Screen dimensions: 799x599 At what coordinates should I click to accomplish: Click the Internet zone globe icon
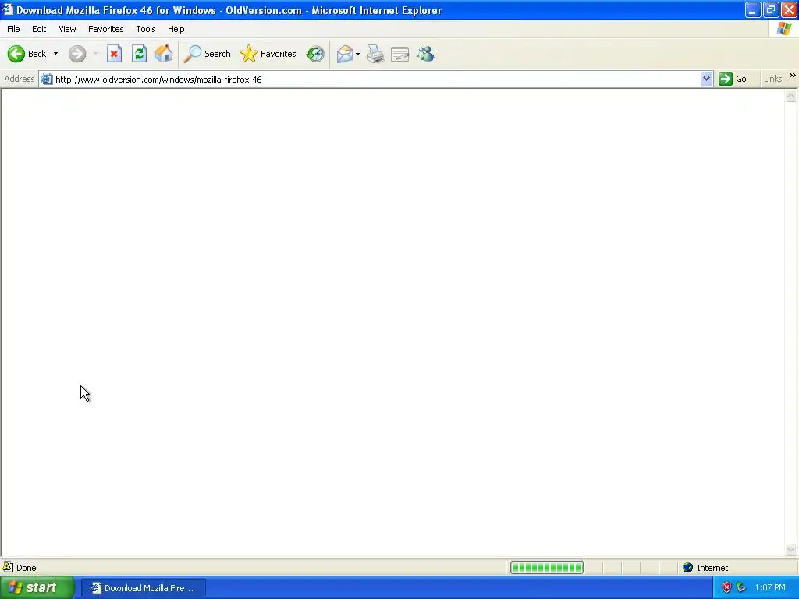coord(688,568)
